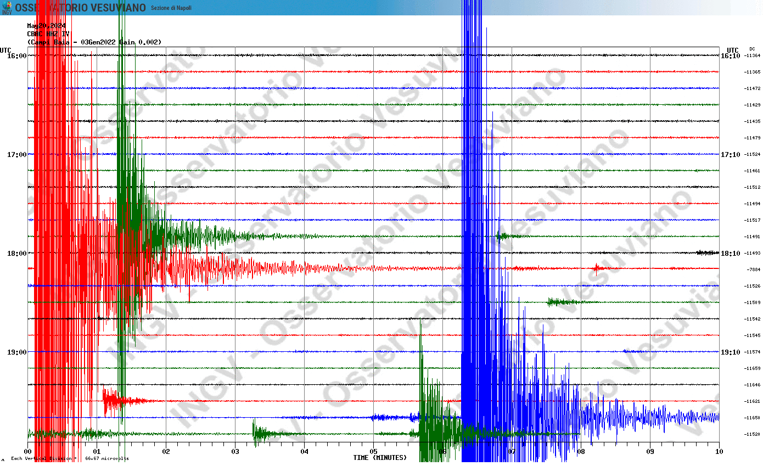
Task: Click the DC value -11621
Action: pyautogui.click(x=752, y=401)
